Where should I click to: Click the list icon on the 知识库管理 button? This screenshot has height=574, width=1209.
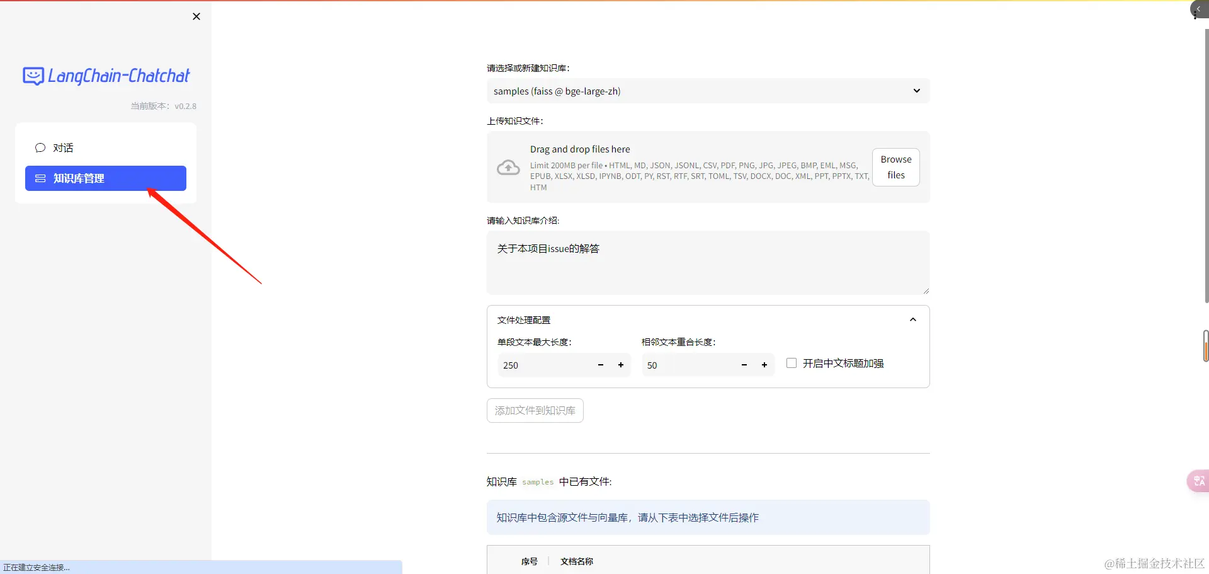(40, 178)
